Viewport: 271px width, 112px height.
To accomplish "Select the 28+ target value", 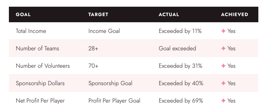I will point(93,48).
